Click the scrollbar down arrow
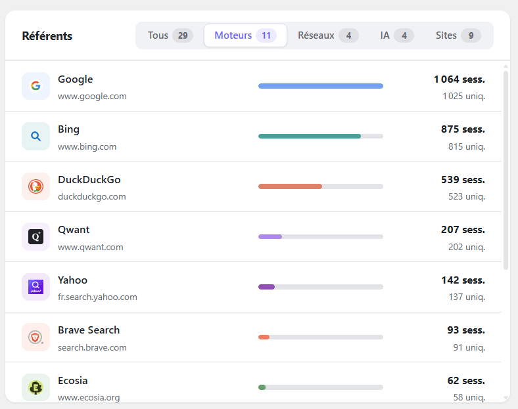The image size is (518, 409). 506,398
